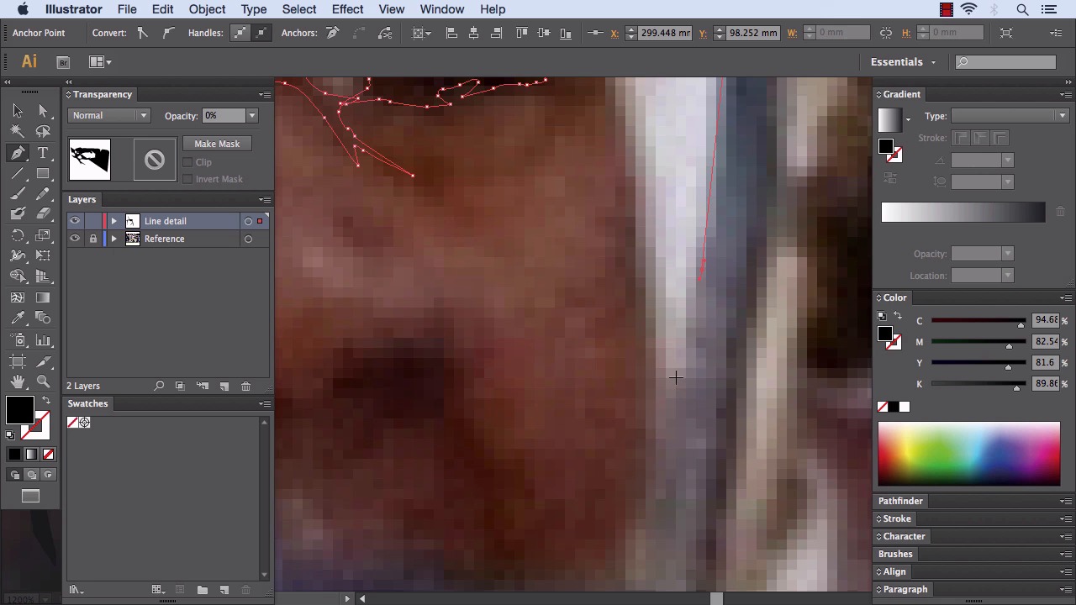1076x605 pixels.
Task: Select the Eyedropper tool
Action: tap(18, 318)
